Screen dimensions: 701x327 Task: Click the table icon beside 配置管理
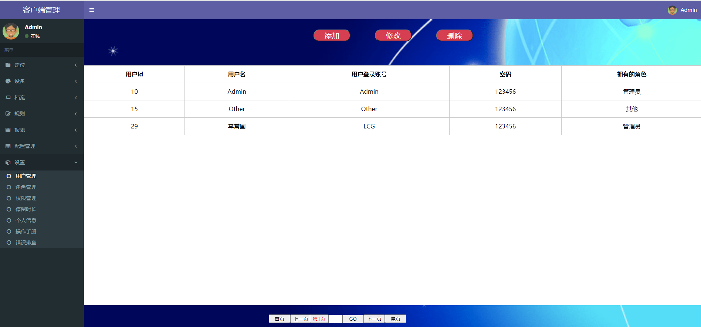click(8, 146)
